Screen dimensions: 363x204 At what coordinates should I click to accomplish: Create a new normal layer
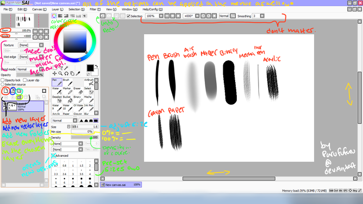pos(6,91)
